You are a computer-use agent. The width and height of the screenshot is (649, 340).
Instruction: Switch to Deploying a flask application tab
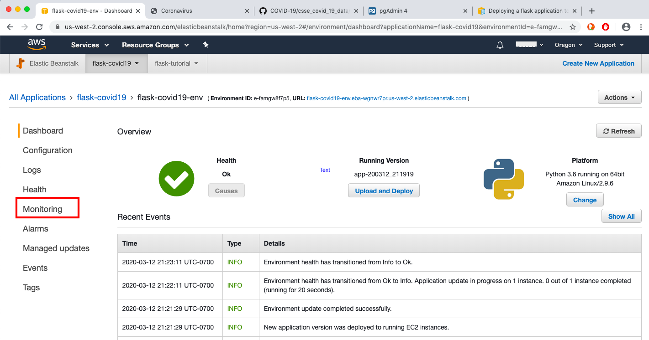coord(527,11)
